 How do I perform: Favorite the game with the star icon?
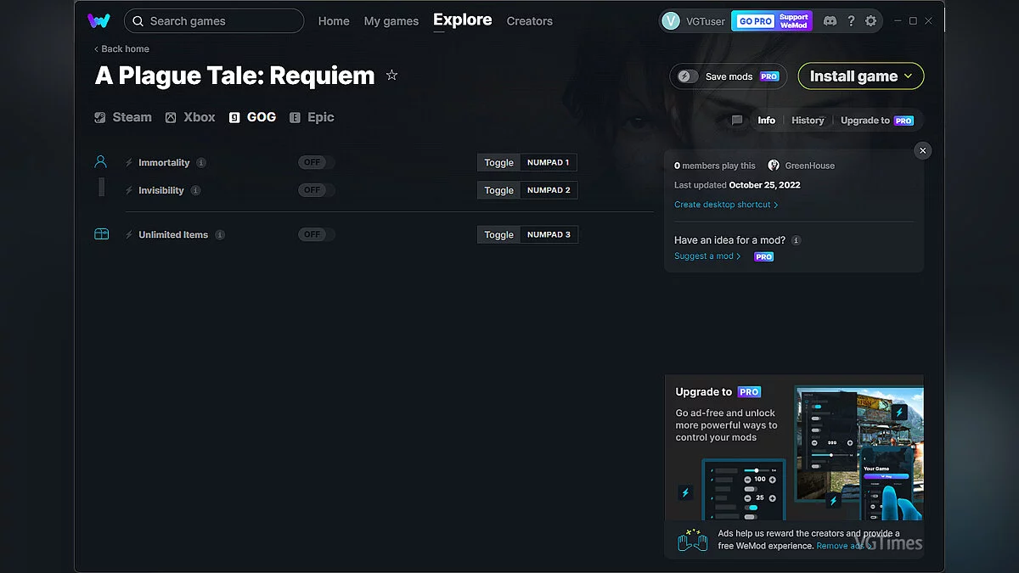pyautogui.click(x=391, y=75)
